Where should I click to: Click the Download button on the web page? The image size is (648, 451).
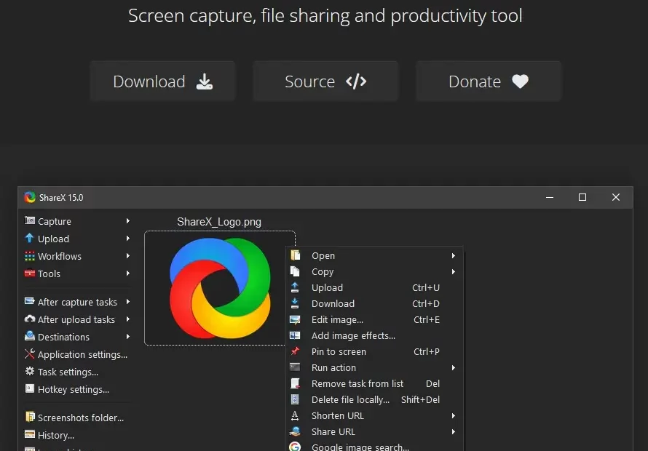[x=162, y=81]
